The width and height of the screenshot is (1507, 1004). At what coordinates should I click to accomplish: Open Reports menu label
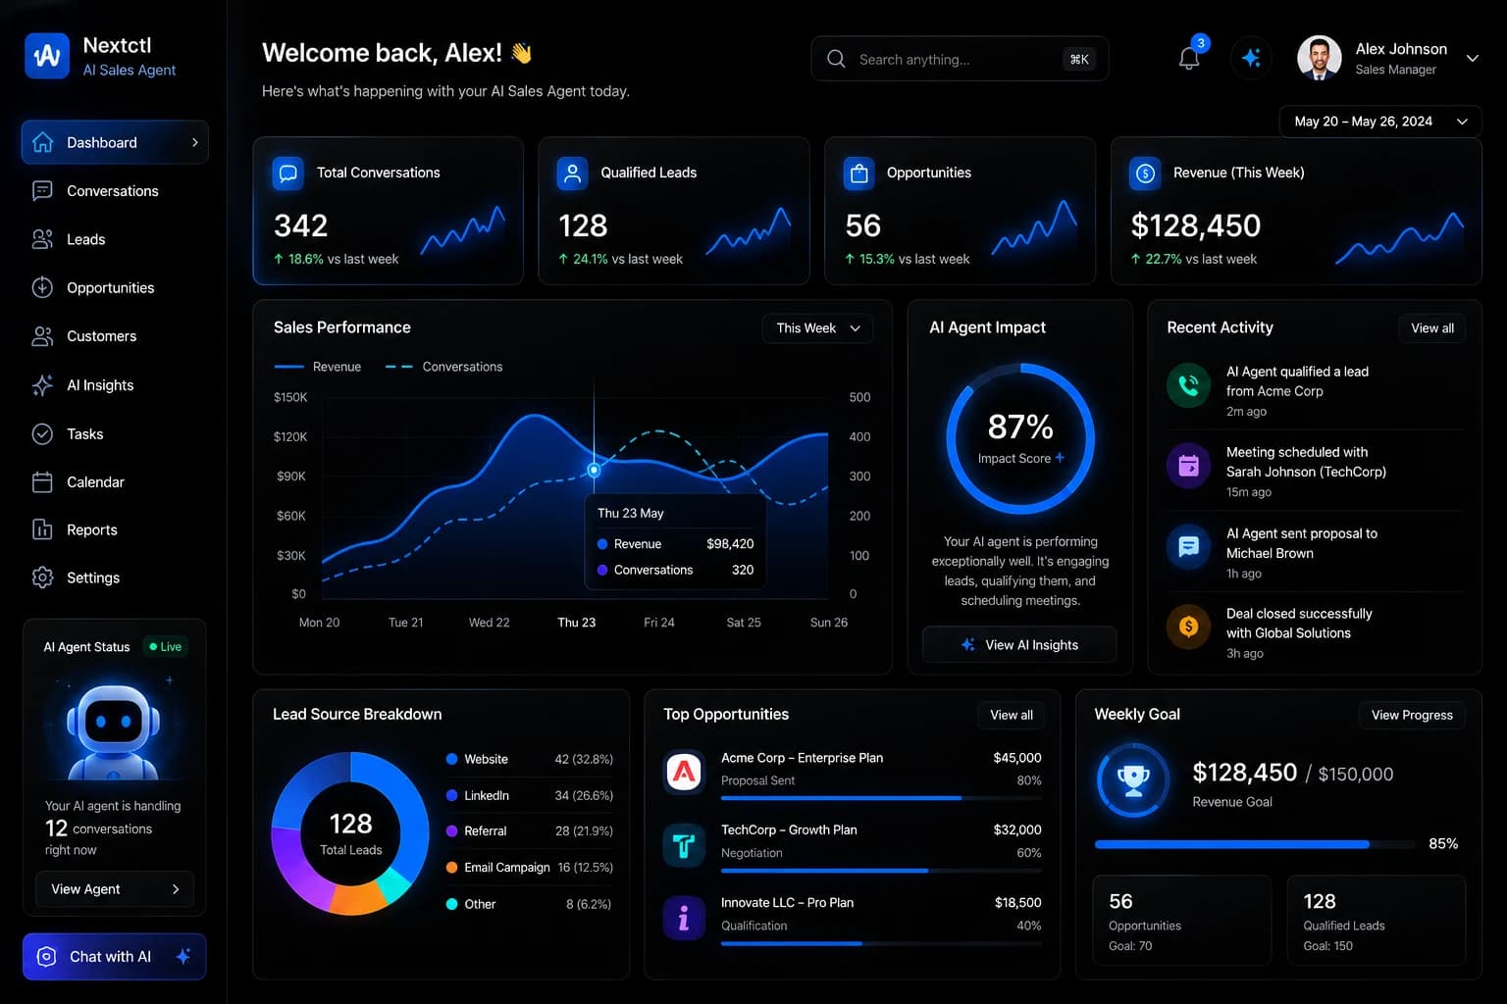tap(92, 530)
